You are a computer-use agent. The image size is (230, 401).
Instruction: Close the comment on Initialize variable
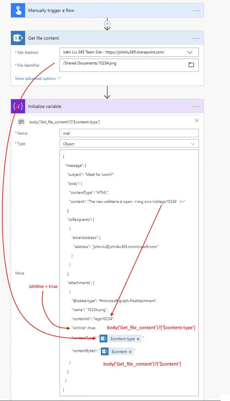[197, 121]
